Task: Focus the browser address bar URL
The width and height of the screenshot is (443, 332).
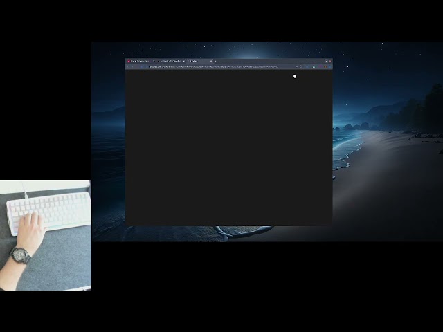Action: pos(214,66)
